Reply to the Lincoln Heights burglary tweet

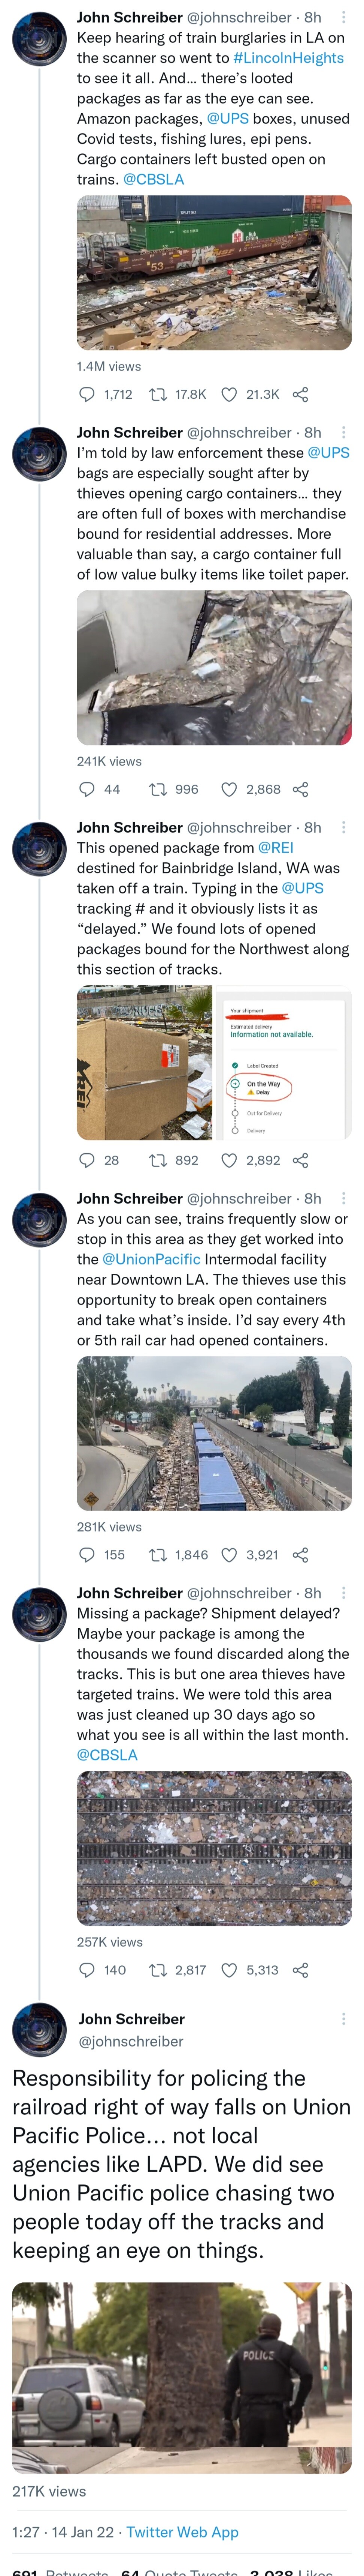click(87, 394)
